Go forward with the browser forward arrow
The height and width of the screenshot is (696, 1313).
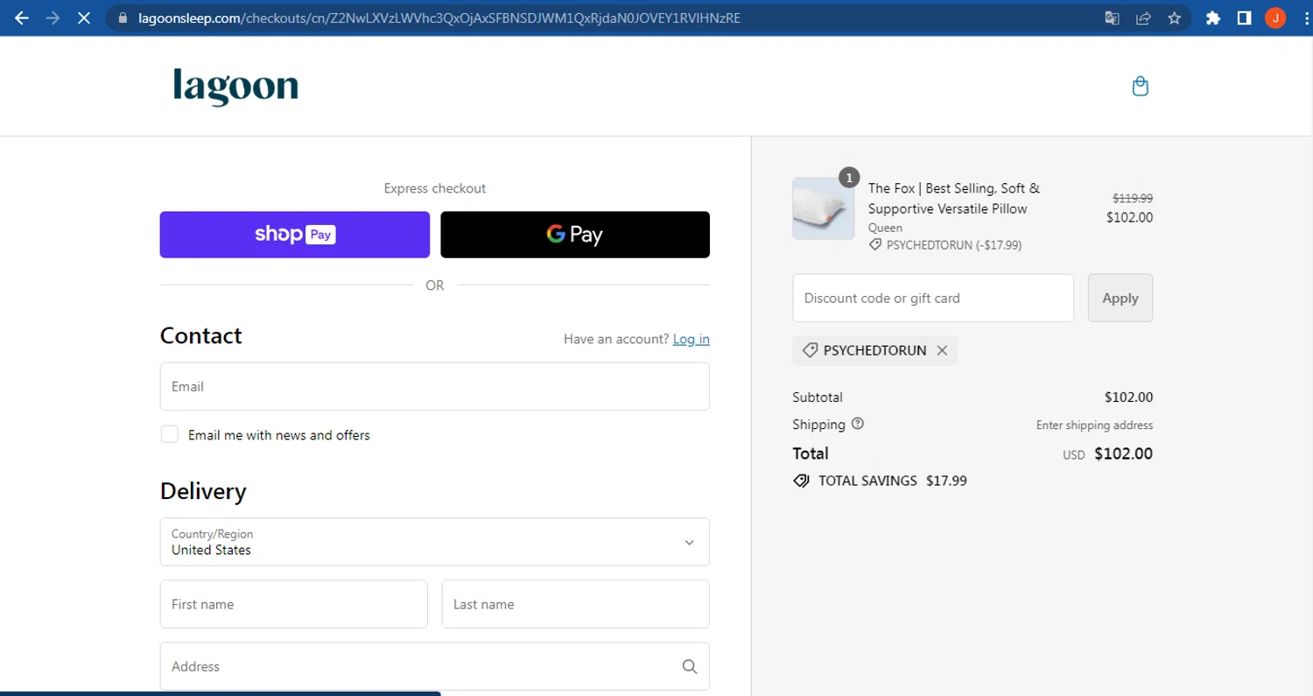click(x=53, y=18)
